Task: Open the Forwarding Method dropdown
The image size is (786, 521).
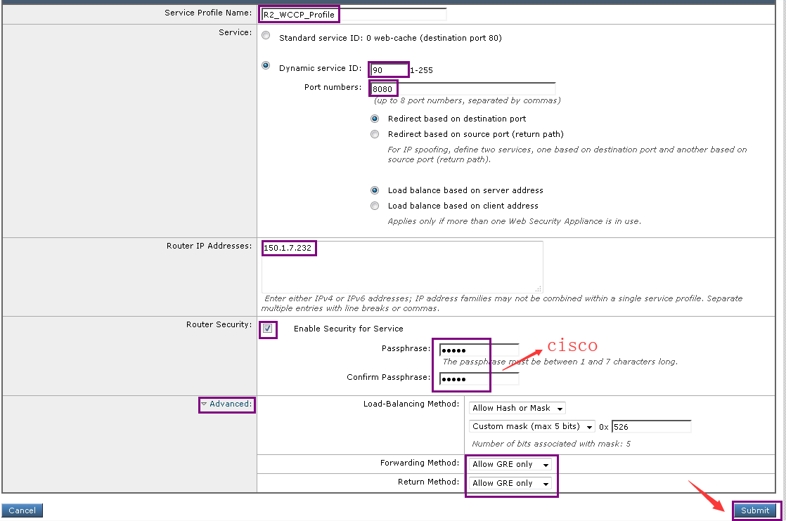Action: (510, 464)
